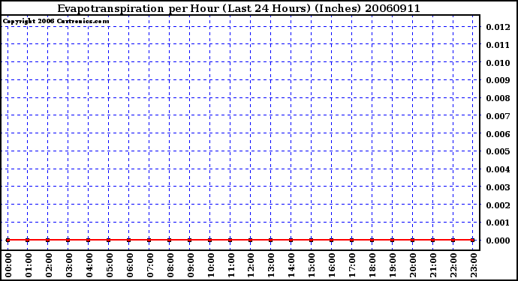518x281 pixels.
Task: Click the 12:00 x-axis label
Action: (251, 265)
